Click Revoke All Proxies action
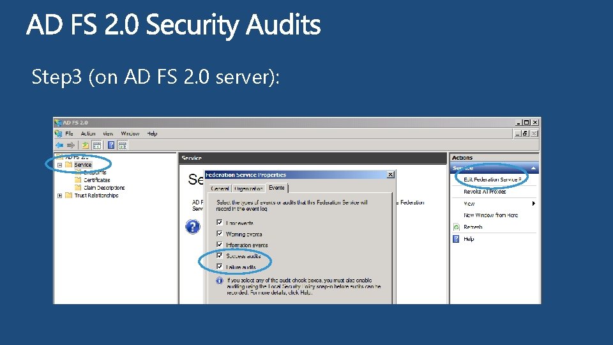Viewport: 613px width, 345px height. [x=485, y=192]
